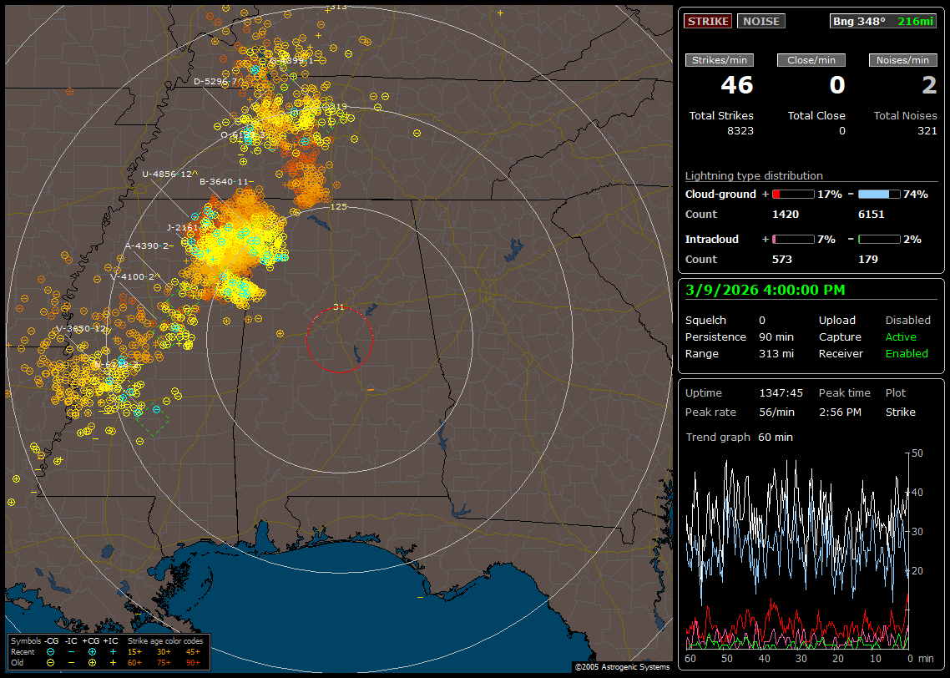
Task: Click the Strikes/min header button
Action: [x=719, y=60]
